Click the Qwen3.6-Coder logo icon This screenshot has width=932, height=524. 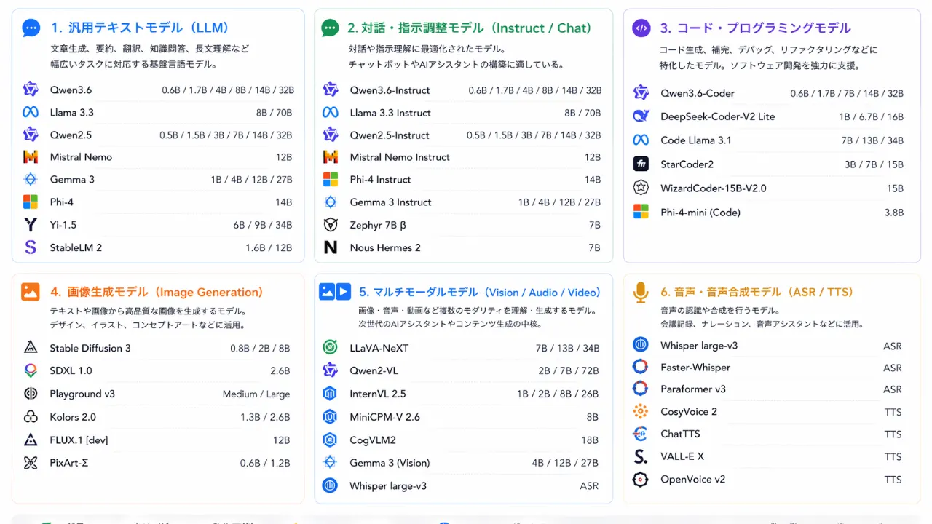tap(641, 93)
